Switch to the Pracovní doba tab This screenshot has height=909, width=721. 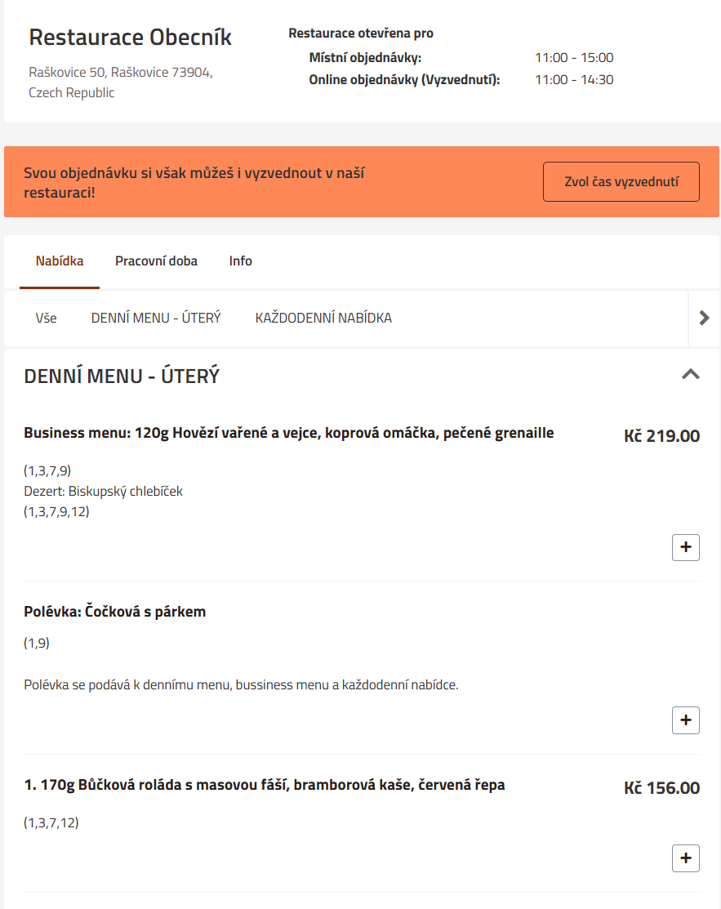(x=156, y=261)
